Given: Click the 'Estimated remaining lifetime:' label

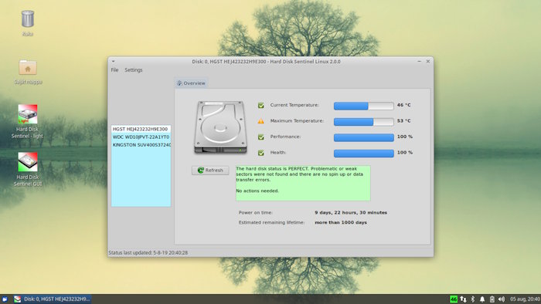Looking at the screenshot, I should click(x=271, y=223).
